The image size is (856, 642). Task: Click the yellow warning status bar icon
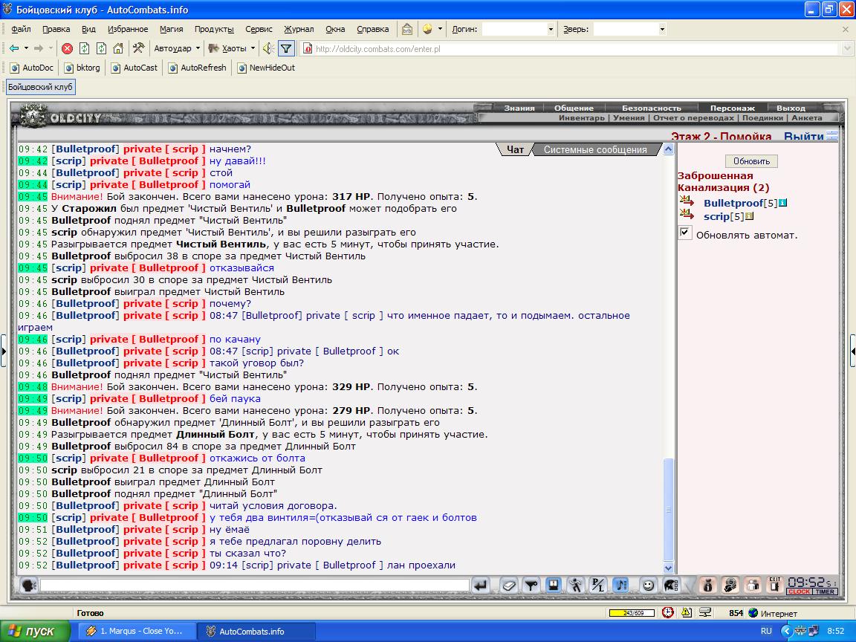687,612
